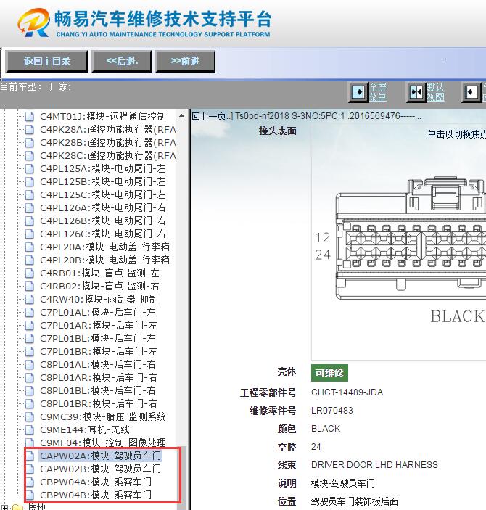
Task: Open C4PL125A:模块-电动尾门-左
Action: (103, 168)
